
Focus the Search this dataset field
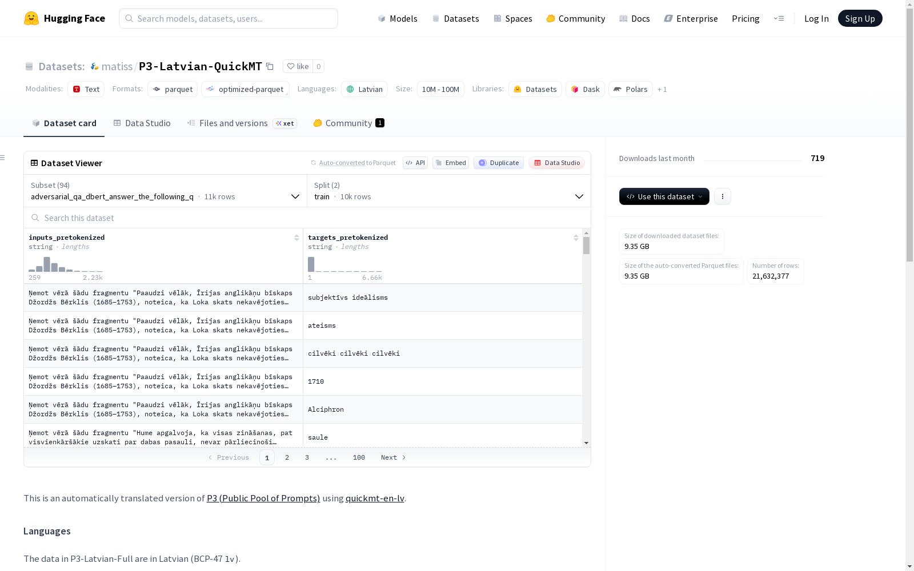pyautogui.click(x=307, y=218)
